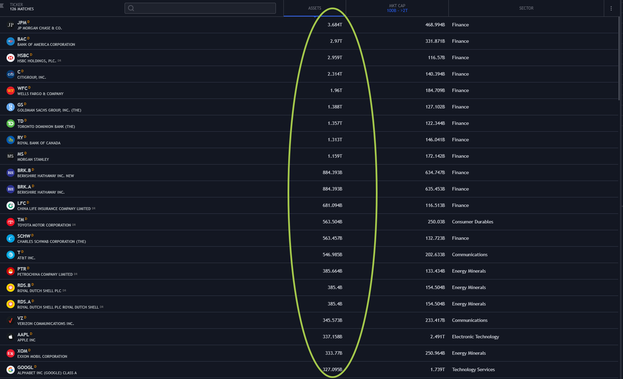Click the Exxon Mobil logo icon

pyautogui.click(x=10, y=353)
